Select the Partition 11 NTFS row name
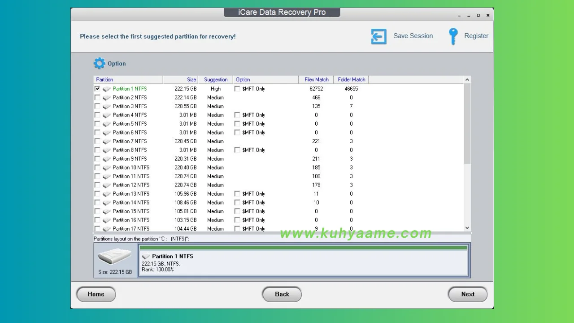Viewport: 574px width, 323px height. pyautogui.click(x=131, y=176)
